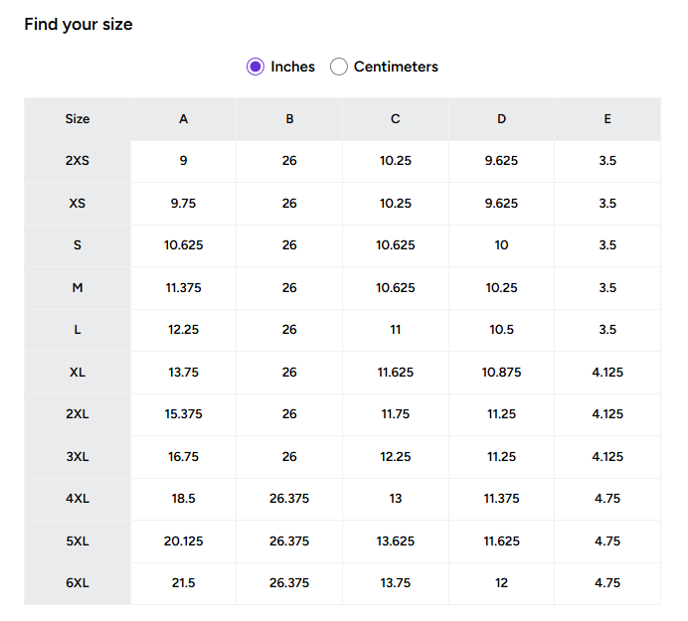Select the Centimeters radio button
The image size is (688, 621).
[339, 67]
